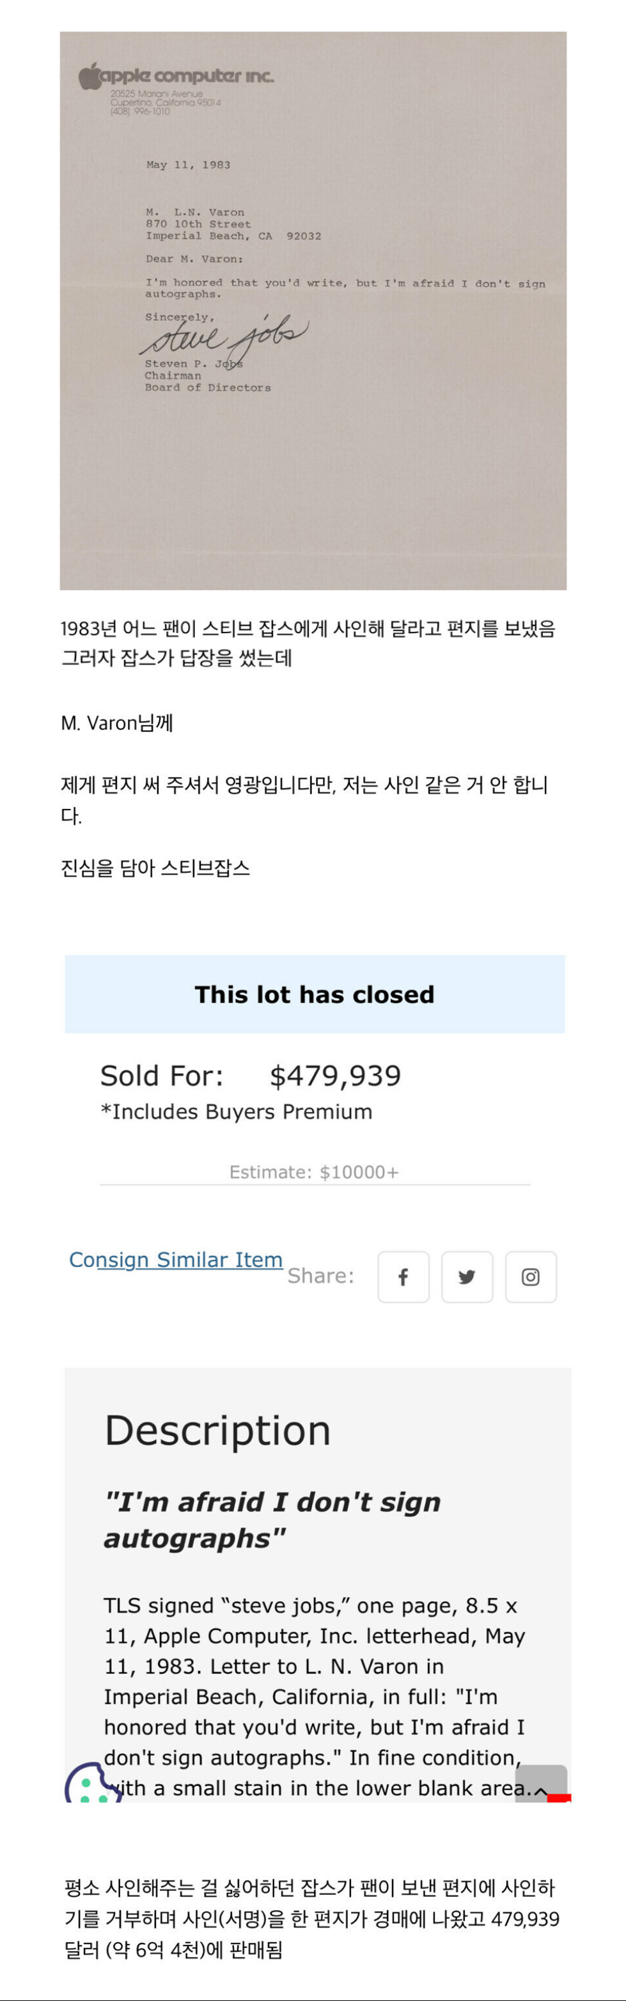Click the Apple logo on the letterhead
Viewport: 626px width, 2001px height.
point(90,76)
